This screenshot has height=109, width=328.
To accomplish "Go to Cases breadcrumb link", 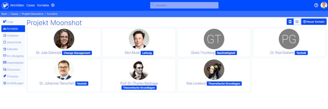I will click(x=14, y=14).
